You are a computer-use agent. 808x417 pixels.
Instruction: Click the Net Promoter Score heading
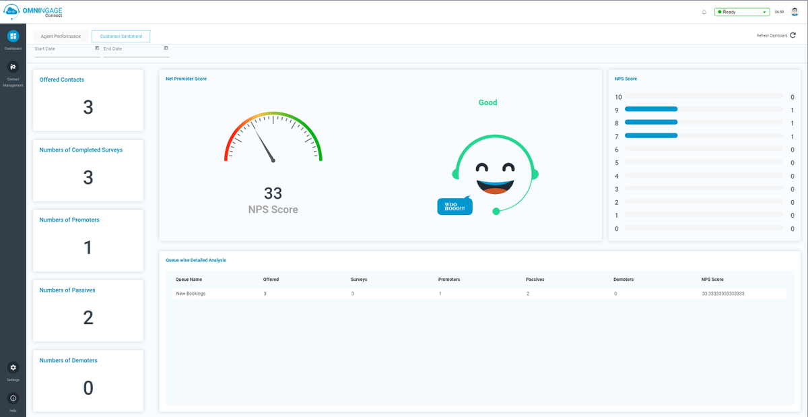click(186, 79)
